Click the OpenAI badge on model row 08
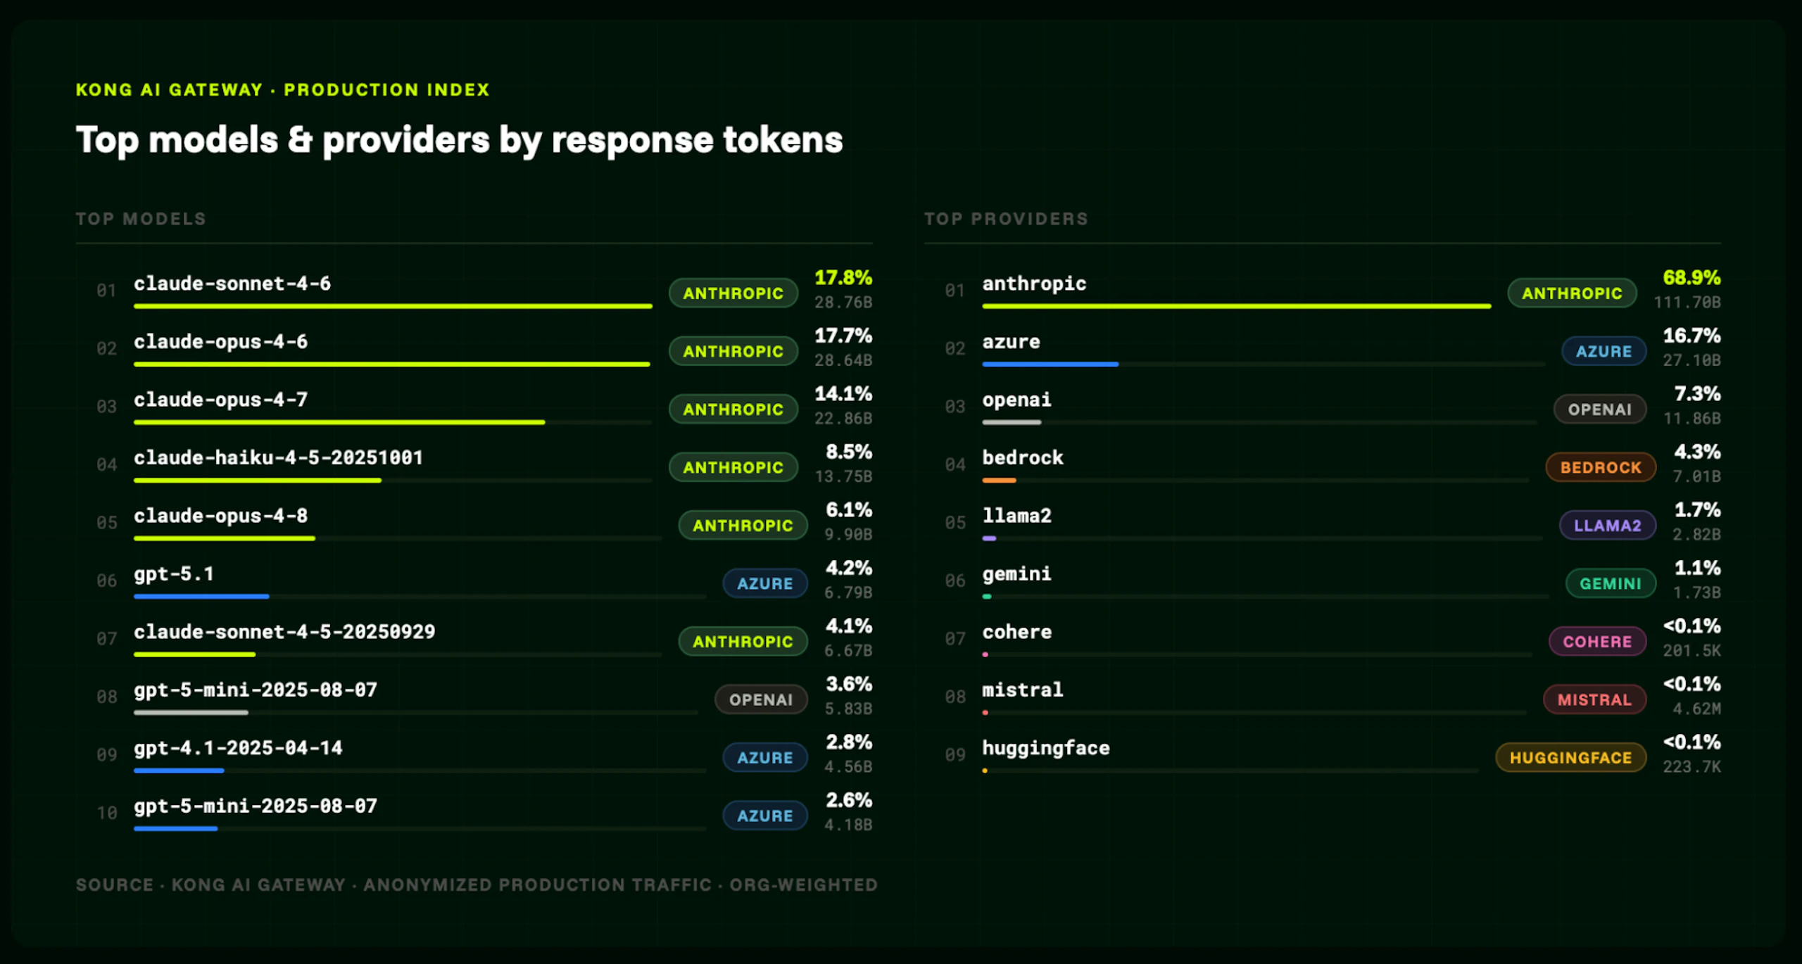This screenshot has height=964, width=1802. click(761, 699)
